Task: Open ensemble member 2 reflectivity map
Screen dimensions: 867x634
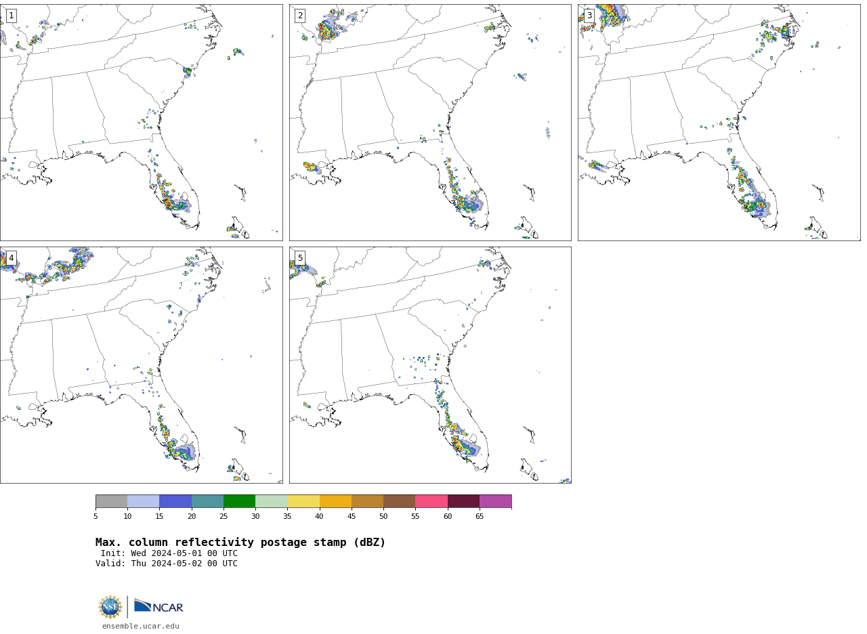Action: pyautogui.click(x=430, y=123)
